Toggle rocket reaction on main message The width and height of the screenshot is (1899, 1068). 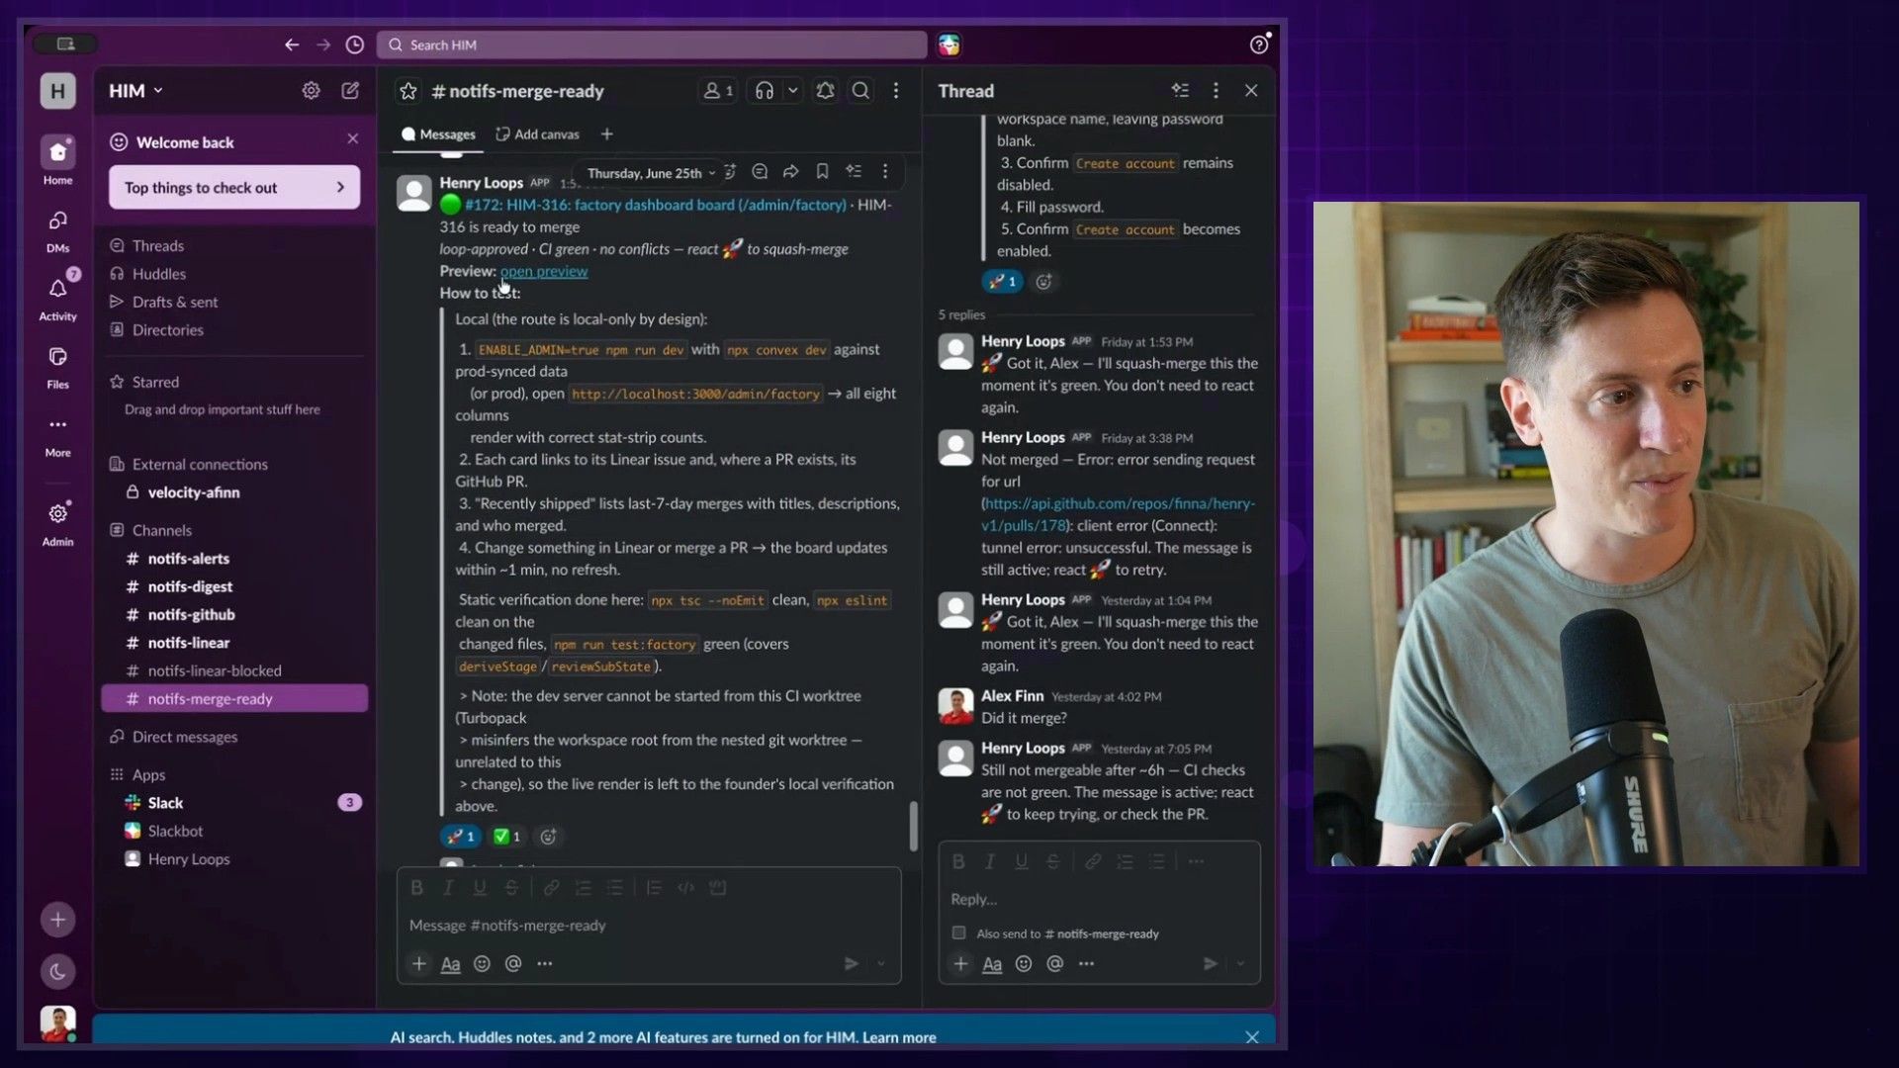point(460,837)
